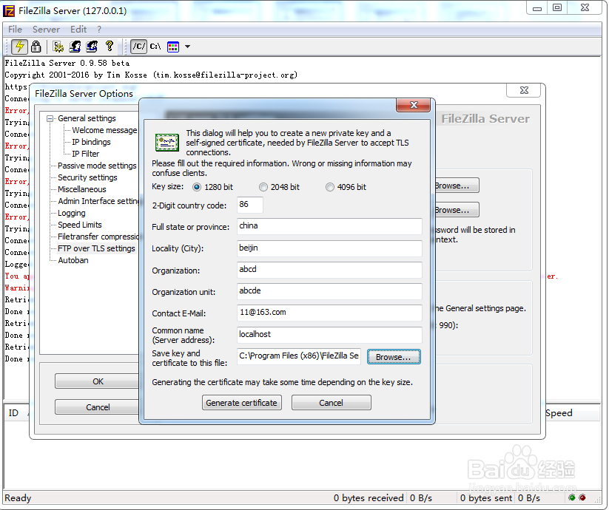Viewport: 609px width, 510px height.
Task: Open the Edit menu
Action: coord(78,29)
